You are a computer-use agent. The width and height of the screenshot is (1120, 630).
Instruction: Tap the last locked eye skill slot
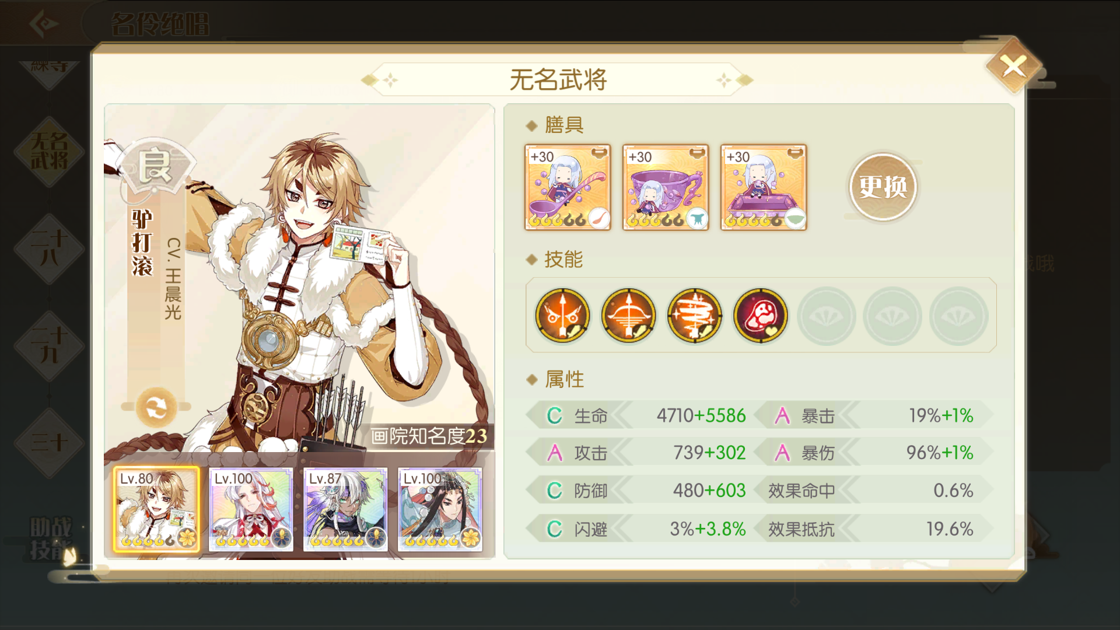tap(958, 316)
